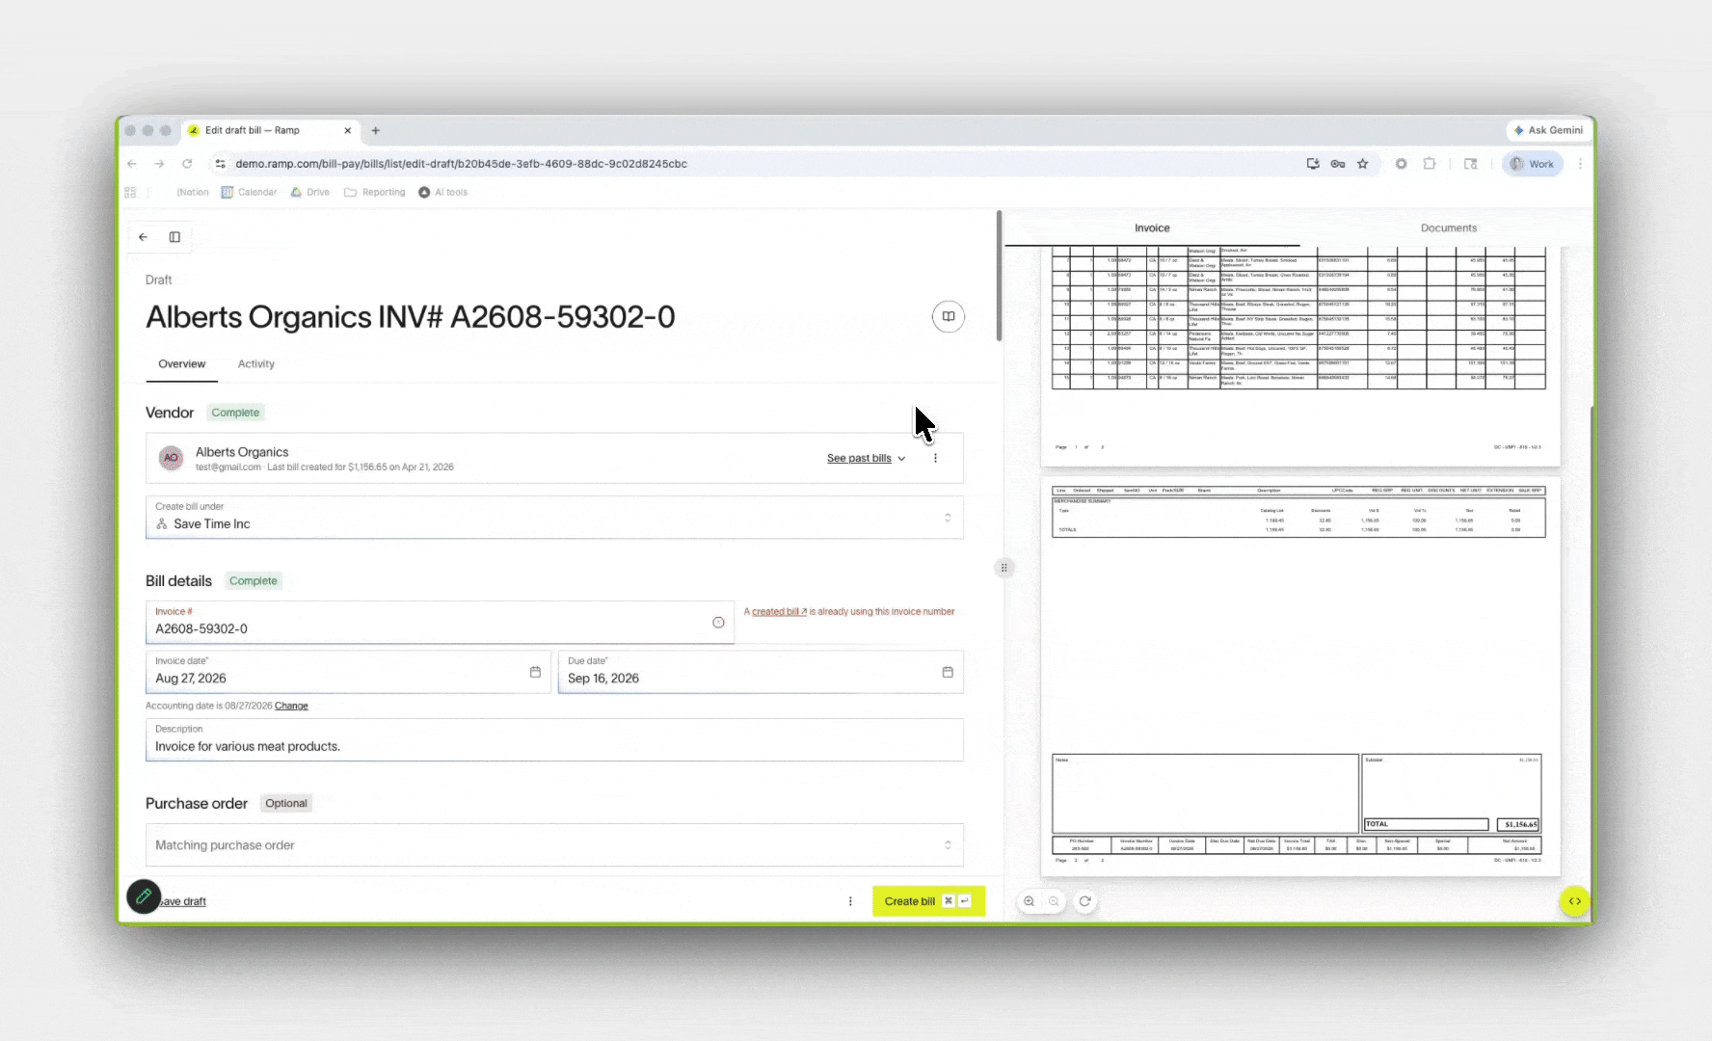Click the Due date field

click(x=761, y=672)
